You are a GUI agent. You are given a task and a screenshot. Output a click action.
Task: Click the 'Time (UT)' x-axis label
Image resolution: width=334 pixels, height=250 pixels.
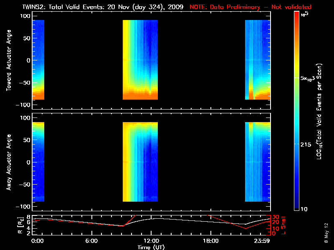click(152, 247)
